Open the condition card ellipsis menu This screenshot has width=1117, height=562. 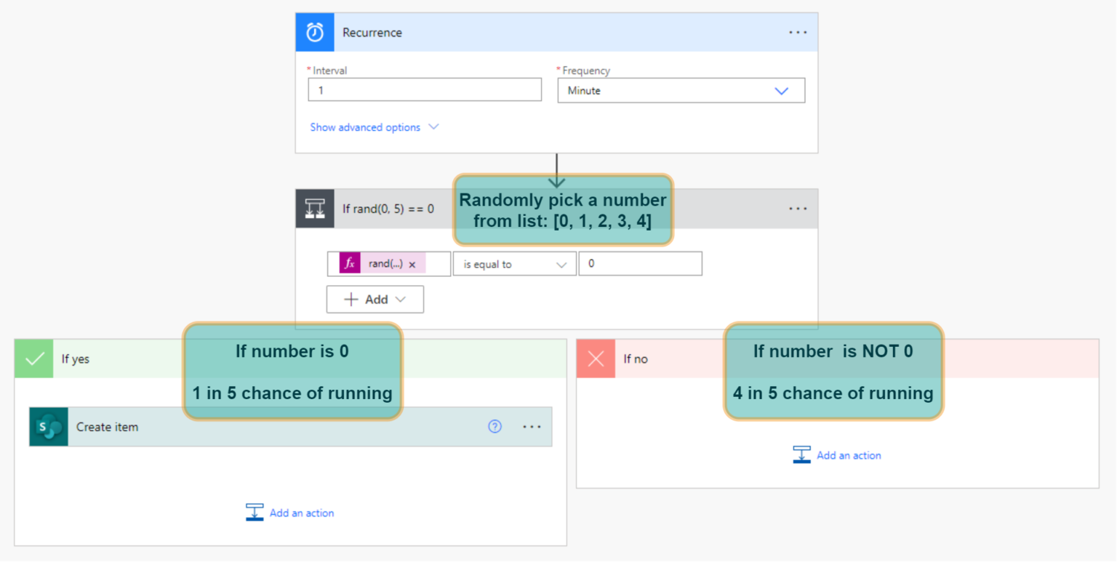[798, 209]
